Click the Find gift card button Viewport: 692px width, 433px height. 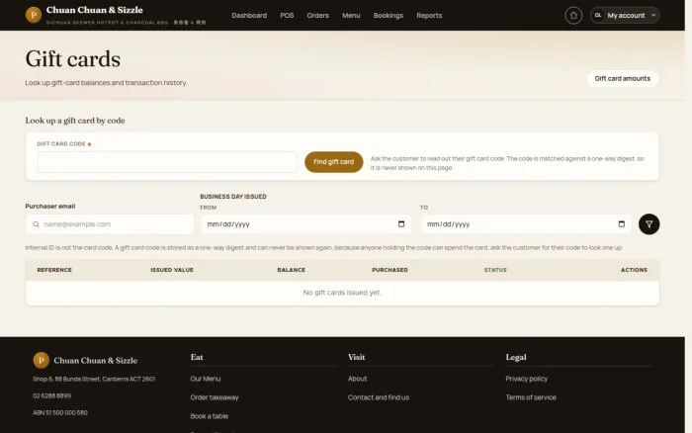pyautogui.click(x=334, y=162)
